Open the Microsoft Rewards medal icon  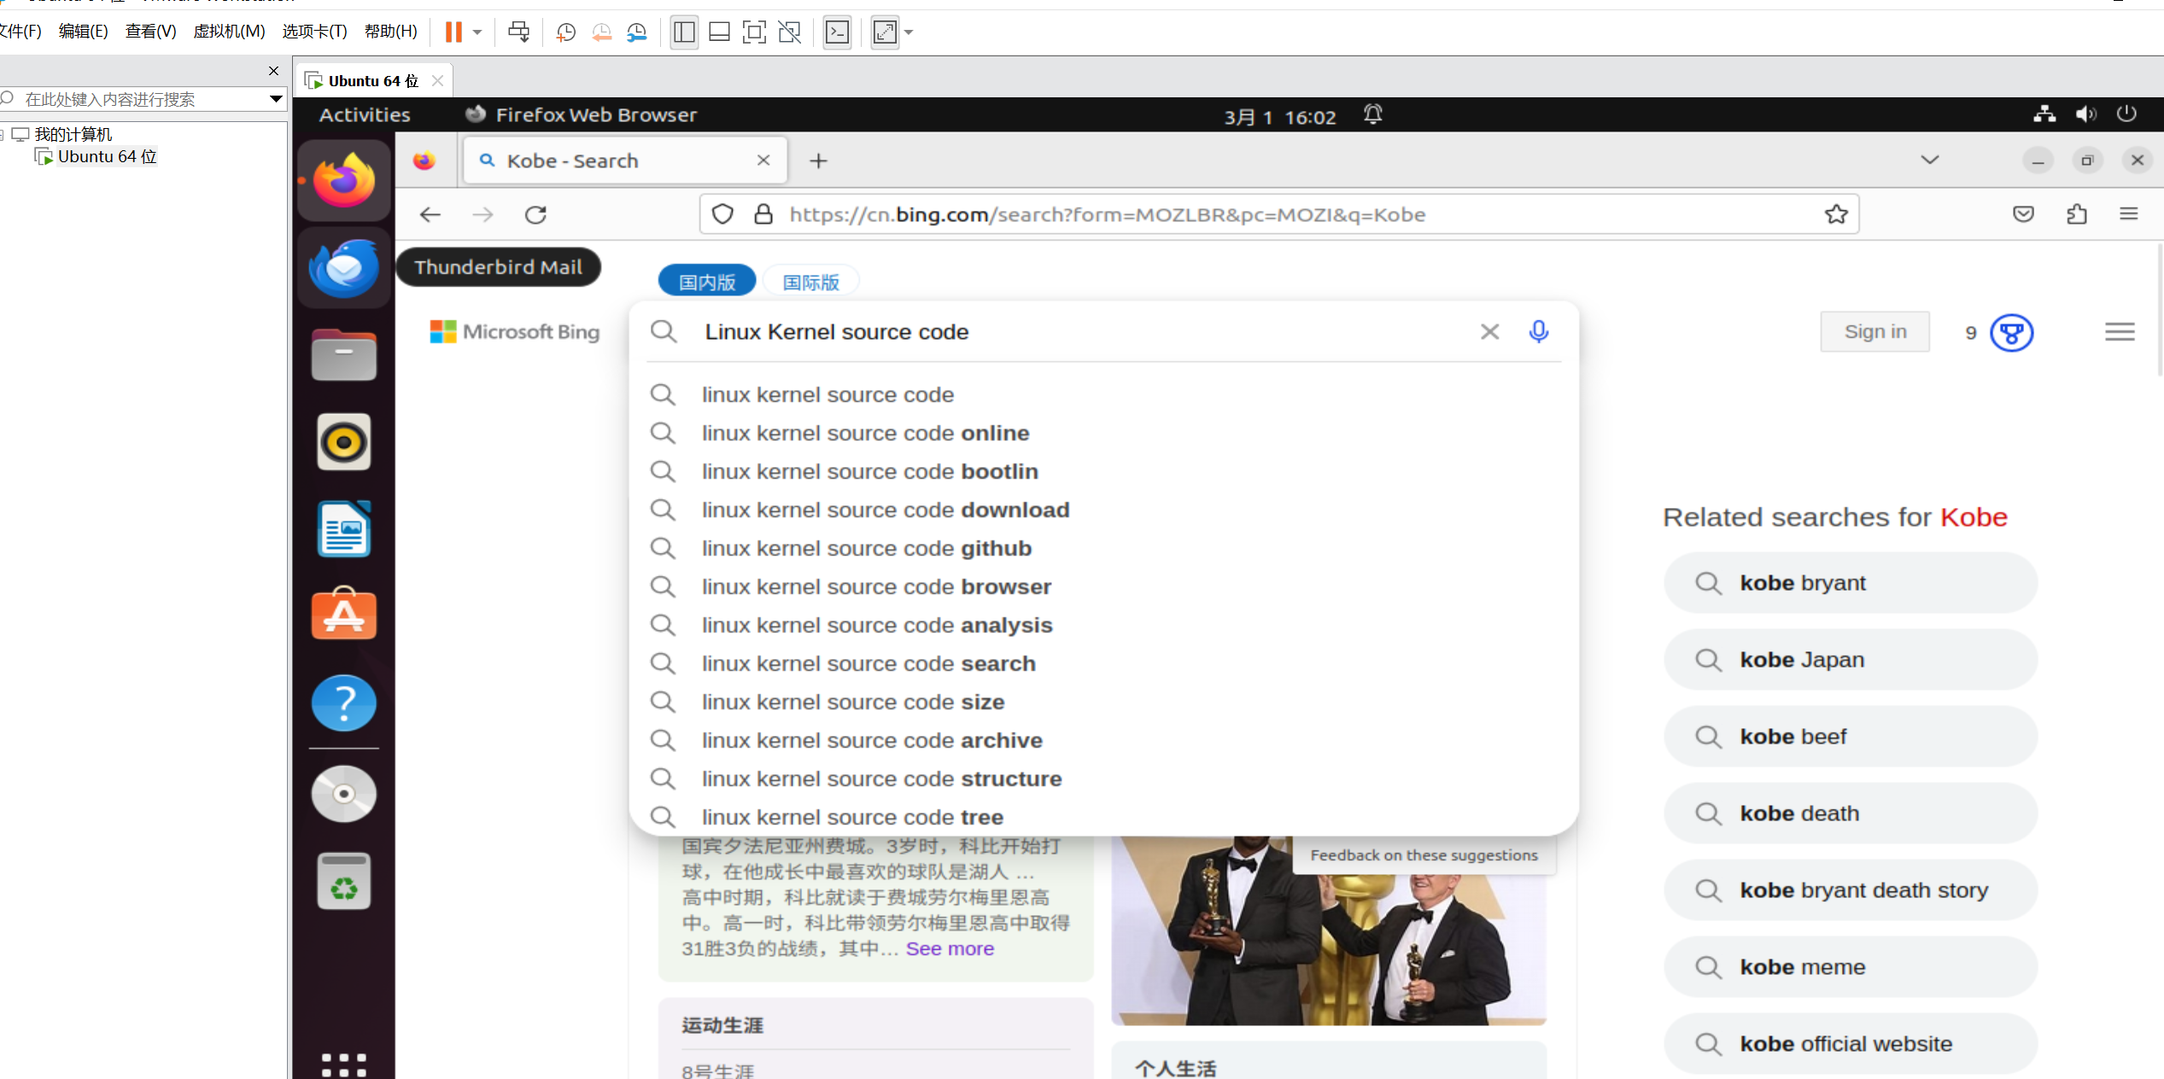click(x=2011, y=332)
